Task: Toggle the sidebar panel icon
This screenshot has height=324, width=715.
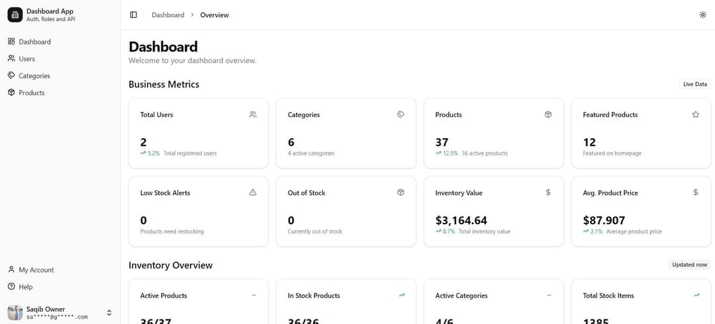Action: pyautogui.click(x=133, y=15)
